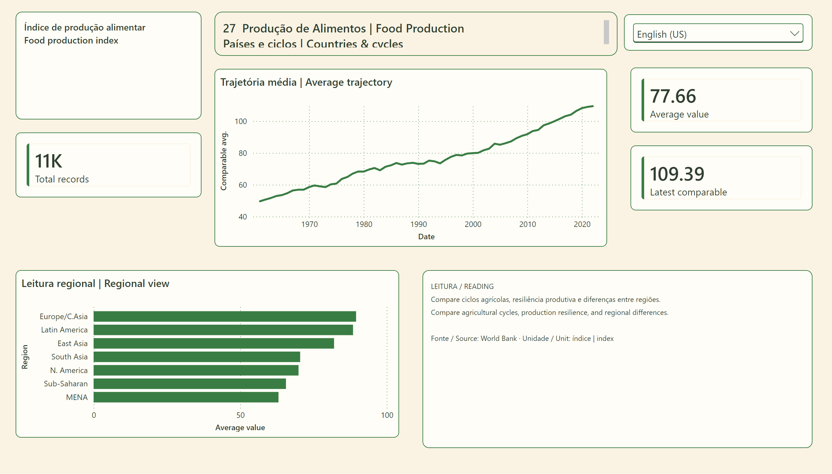Click the '100' line chart value tick
This screenshot has width=832, height=474.
point(241,121)
